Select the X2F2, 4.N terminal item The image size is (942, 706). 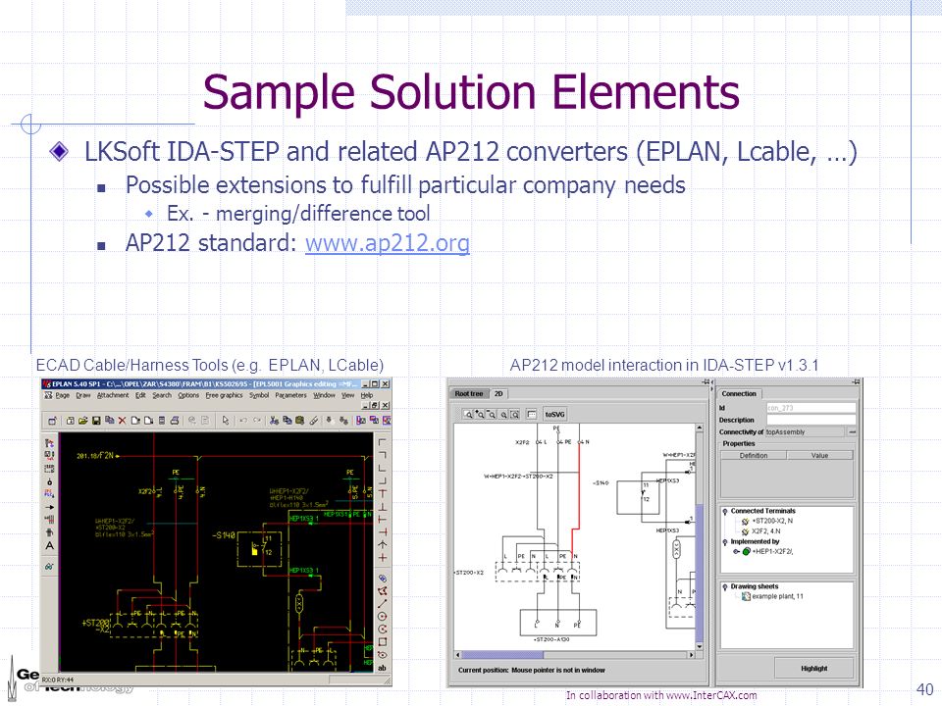click(766, 531)
